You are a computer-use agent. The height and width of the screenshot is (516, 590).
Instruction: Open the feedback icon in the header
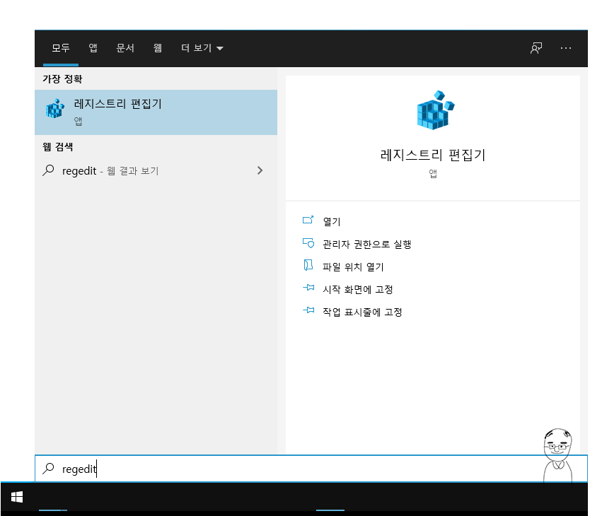click(x=536, y=48)
